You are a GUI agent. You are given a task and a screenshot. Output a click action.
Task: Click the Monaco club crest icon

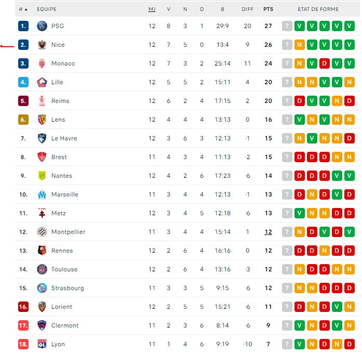[42, 63]
